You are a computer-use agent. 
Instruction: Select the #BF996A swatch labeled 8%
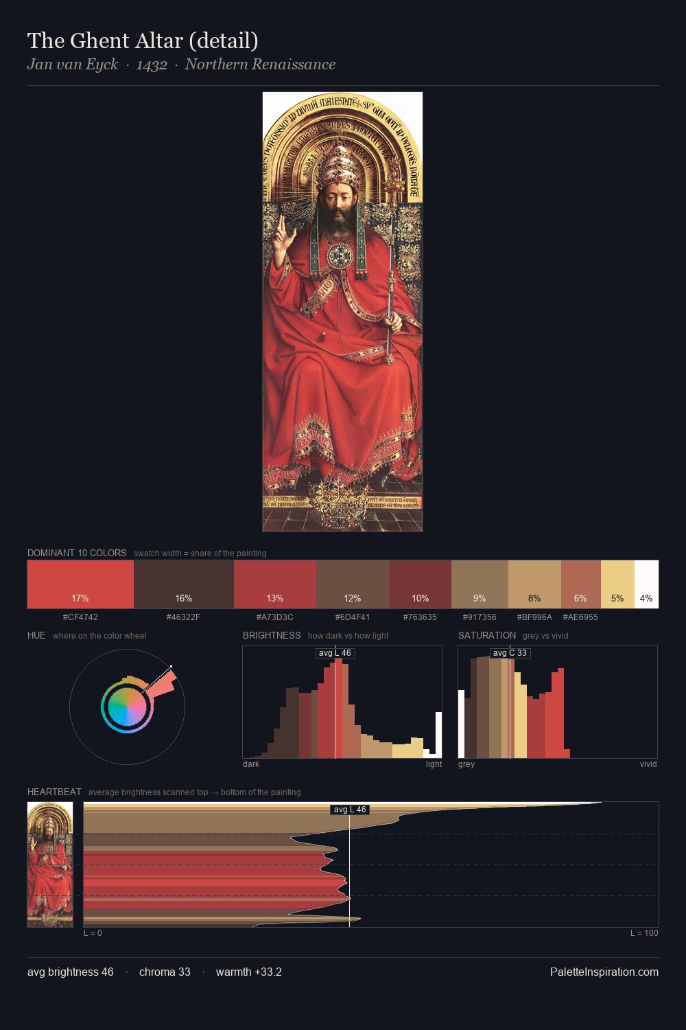pos(534,584)
